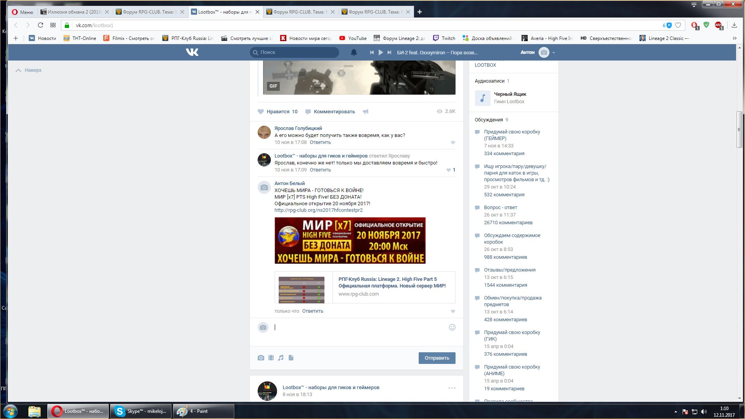Switch to Иллюзия обмана 2 tab
Image resolution: width=745 pixels, height=419 pixels.
(74, 12)
